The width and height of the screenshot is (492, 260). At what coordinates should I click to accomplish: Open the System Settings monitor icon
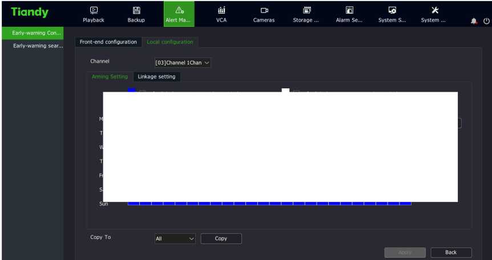(392, 10)
